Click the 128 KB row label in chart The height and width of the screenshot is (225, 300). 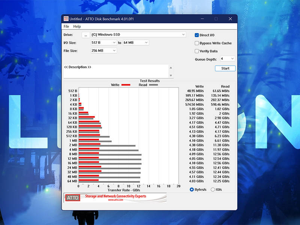[72, 127]
